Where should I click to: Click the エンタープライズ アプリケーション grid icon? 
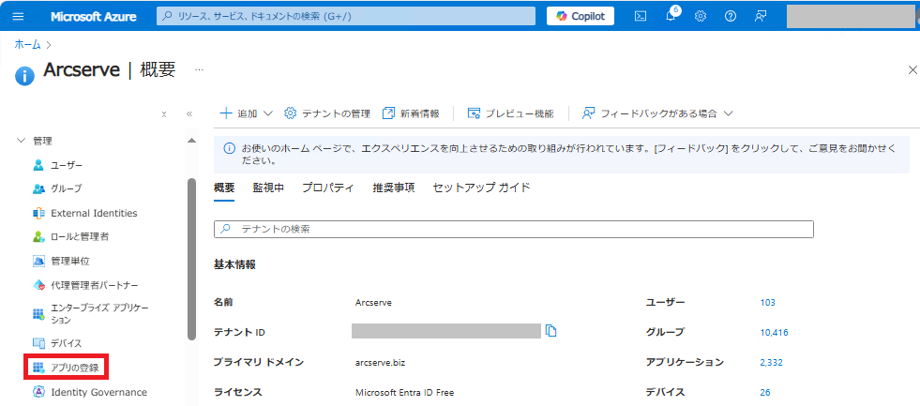click(x=38, y=314)
